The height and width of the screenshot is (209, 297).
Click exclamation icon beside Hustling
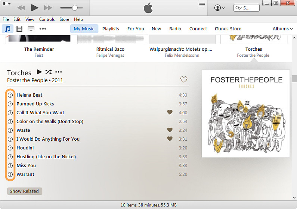10,157
